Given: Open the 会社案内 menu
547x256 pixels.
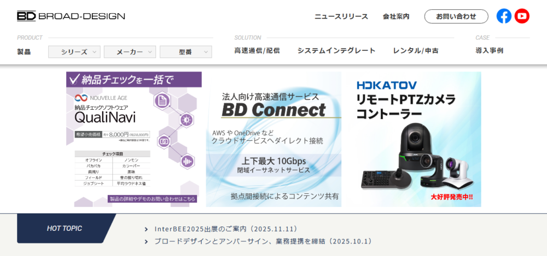Looking at the screenshot, I should click(x=396, y=16).
